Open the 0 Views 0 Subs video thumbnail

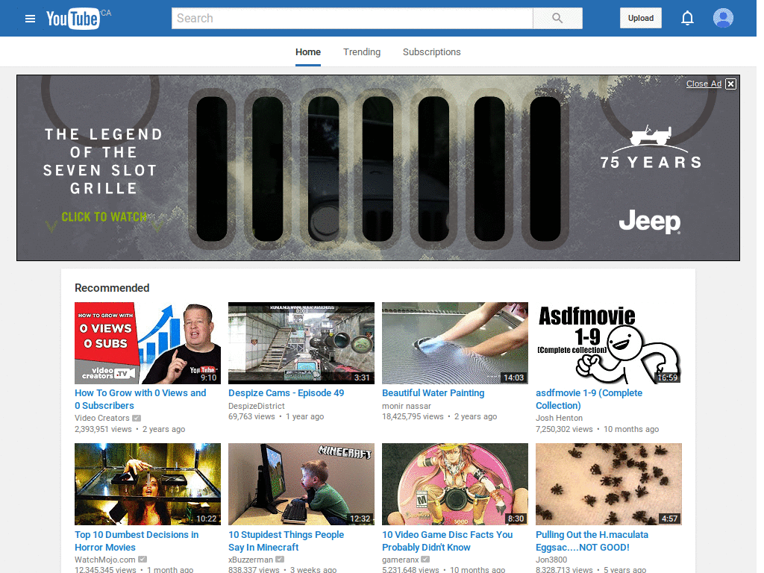click(x=148, y=343)
